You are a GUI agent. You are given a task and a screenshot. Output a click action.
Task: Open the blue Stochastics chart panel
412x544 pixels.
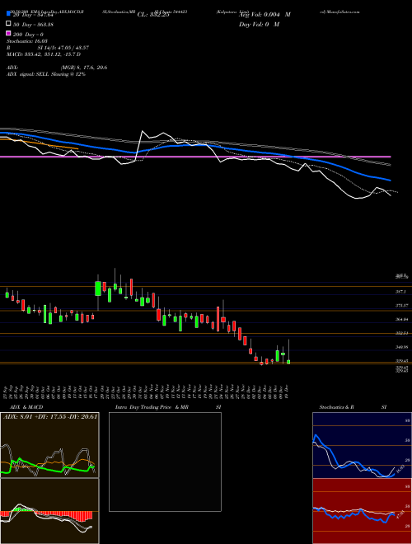[x=362, y=445]
